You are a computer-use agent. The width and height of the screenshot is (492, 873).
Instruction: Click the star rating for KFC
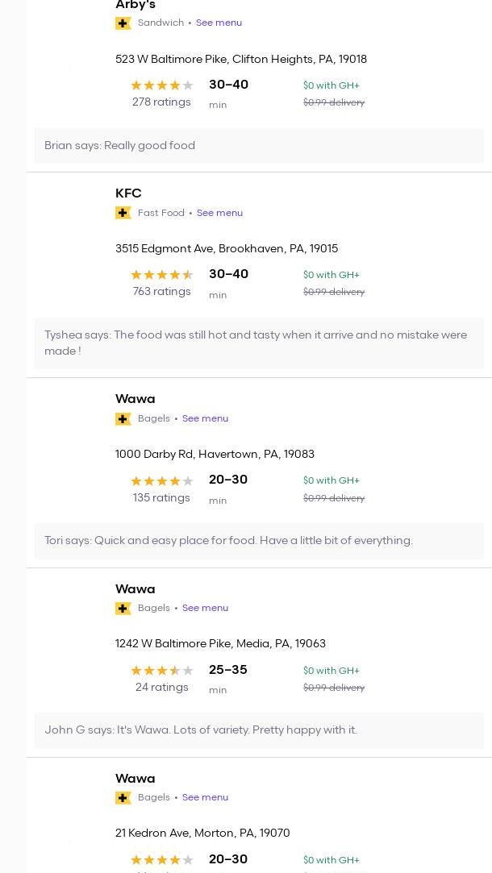pyautogui.click(x=161, y=275)
